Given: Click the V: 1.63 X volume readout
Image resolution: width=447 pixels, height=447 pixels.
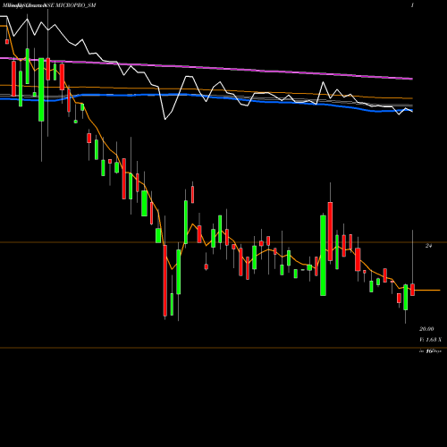Looking at the screenshot, I should click(x=430, y=340).
